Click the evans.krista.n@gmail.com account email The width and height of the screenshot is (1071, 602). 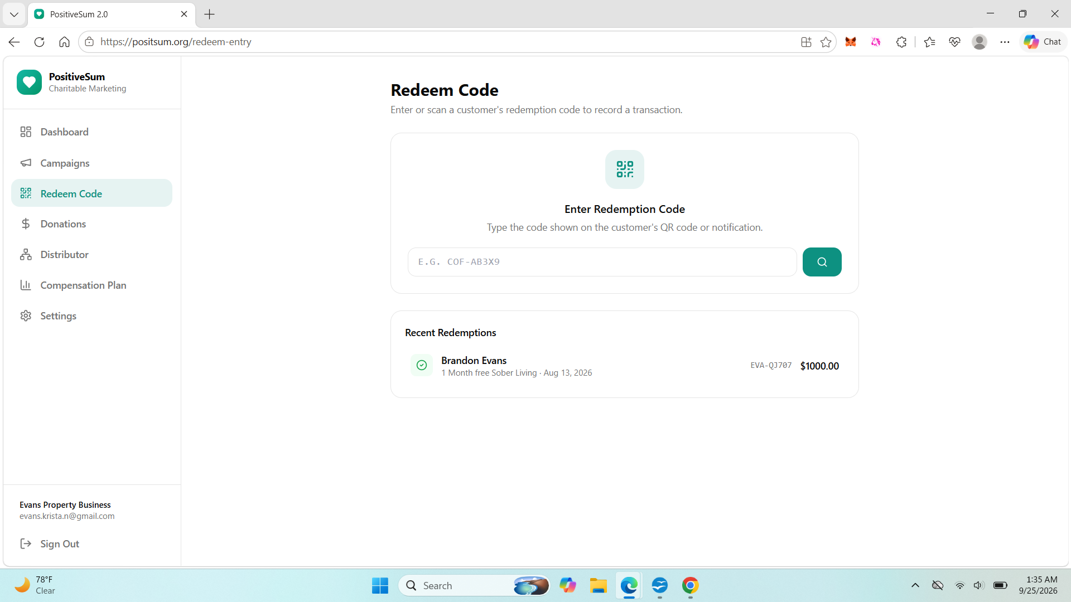point(67,516)
